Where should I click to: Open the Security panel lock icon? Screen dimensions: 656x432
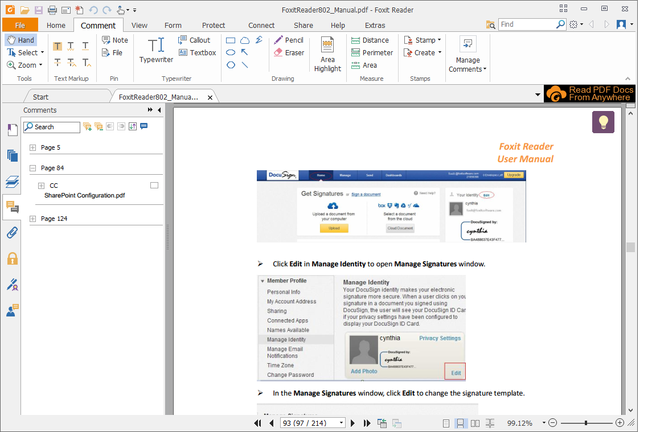point(12,258)
